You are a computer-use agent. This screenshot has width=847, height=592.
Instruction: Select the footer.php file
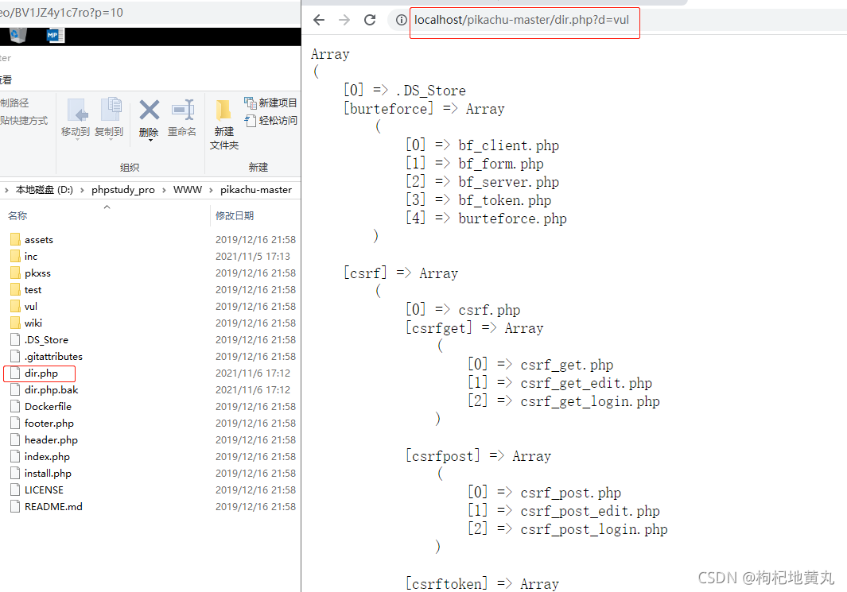(x=49, y=424)
